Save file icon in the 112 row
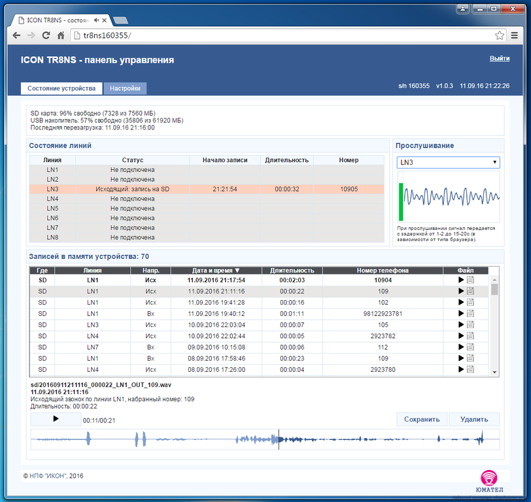The image size is (531, 502). (x=470, y=347)
